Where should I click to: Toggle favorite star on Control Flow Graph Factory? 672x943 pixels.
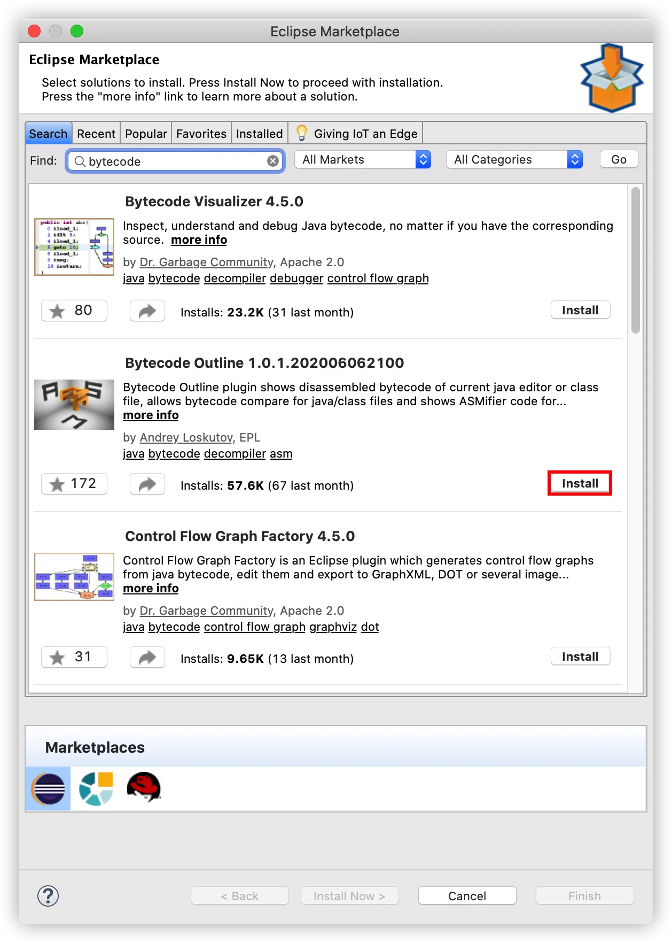(x=74, y=657)
